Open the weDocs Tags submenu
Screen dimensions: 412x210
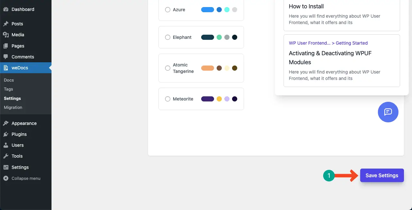coord(8,89)
